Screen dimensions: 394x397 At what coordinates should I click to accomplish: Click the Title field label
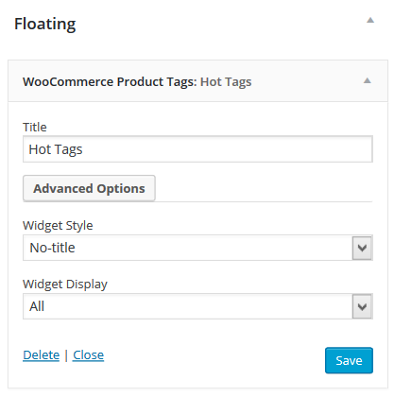pos(35,128)
